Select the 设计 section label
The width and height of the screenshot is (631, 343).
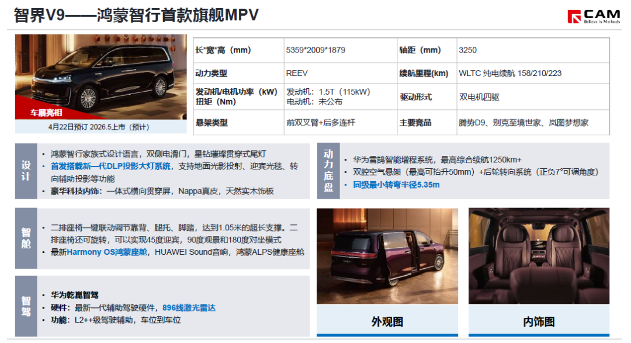tap(26, 171)
